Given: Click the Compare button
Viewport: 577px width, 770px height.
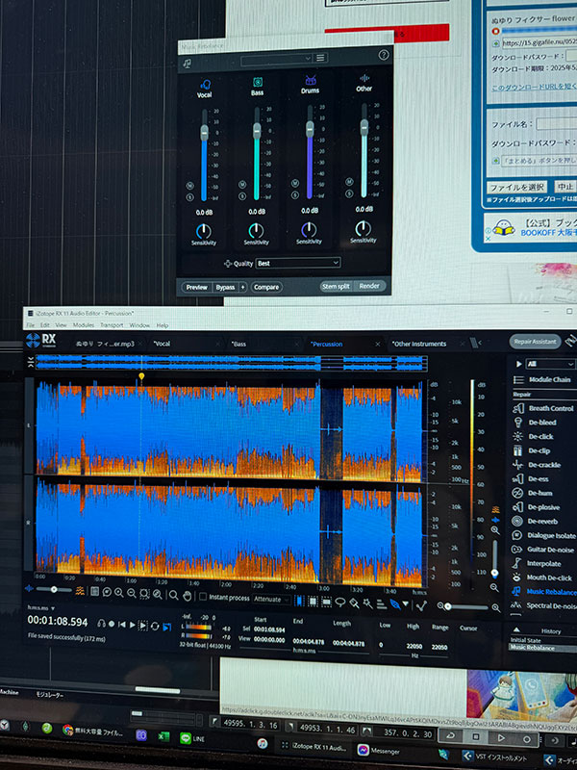Looking at the screenshot, I should click(x=266, y=287).
